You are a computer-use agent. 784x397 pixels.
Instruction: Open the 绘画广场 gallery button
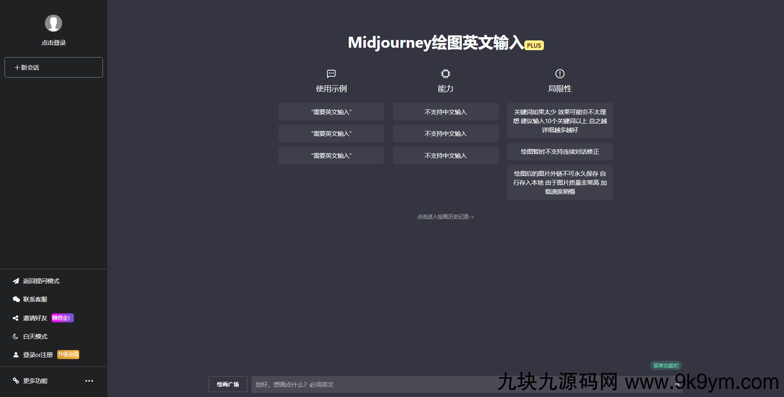click(228, 384)
